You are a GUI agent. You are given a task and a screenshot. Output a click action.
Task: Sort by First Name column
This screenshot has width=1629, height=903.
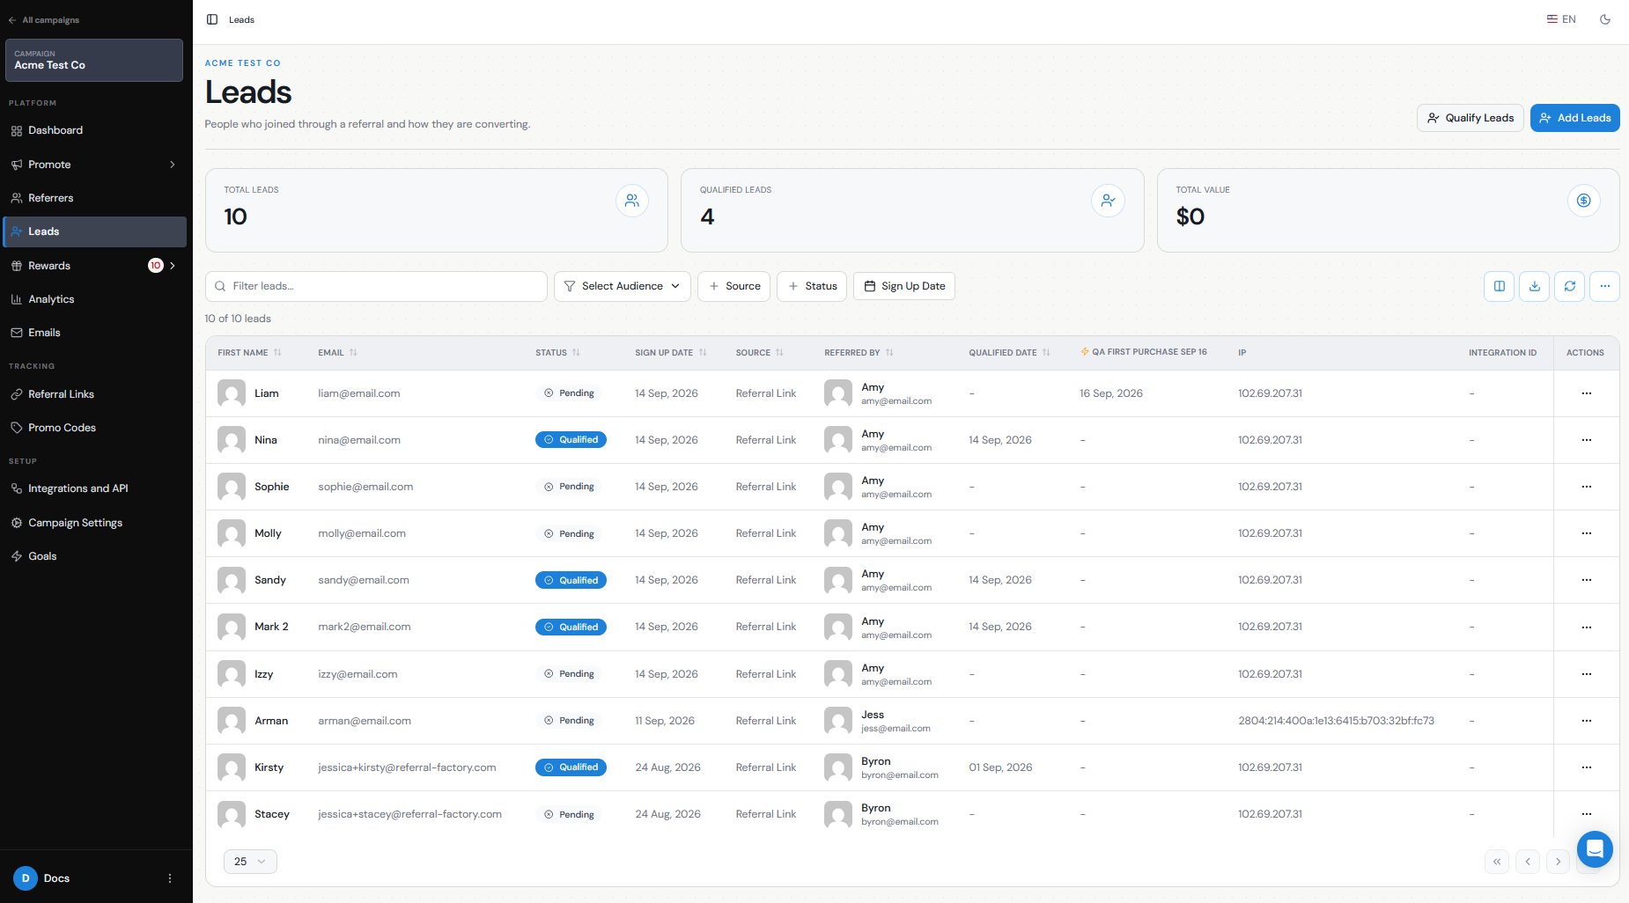(250, 353)
